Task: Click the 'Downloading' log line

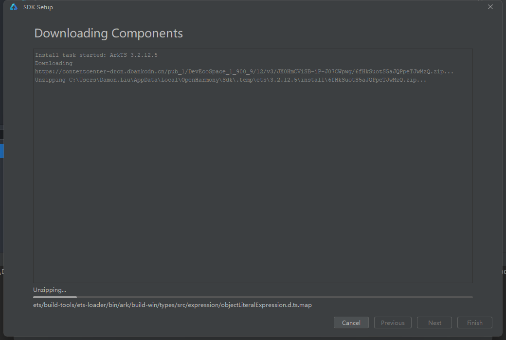Action: [54, 63]
